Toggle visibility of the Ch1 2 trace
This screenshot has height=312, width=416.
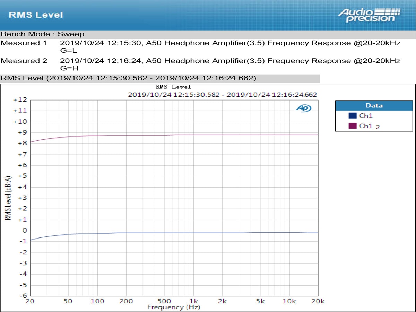pyautogui.click(x=366, y=126)
